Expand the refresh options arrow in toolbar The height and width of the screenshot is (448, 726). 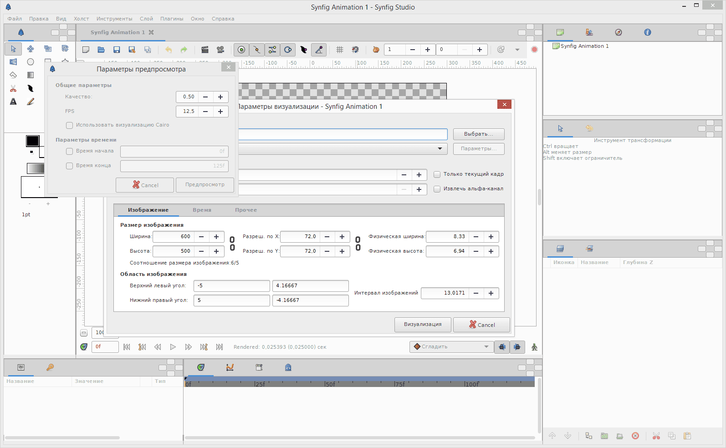tap(517, 50)
